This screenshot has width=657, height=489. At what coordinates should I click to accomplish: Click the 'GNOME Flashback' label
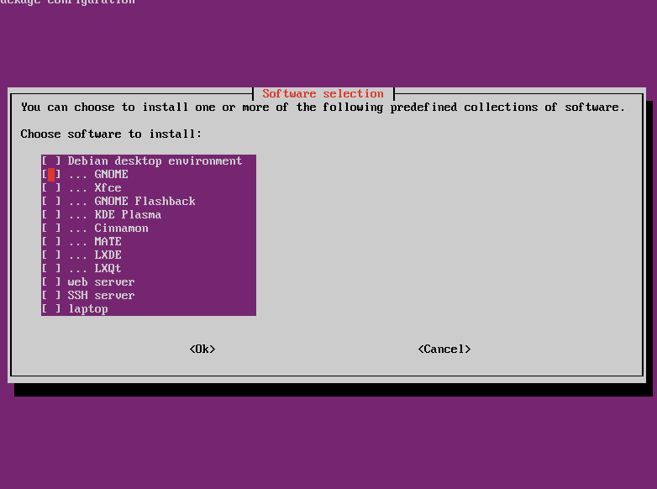(x=145, y=201)
